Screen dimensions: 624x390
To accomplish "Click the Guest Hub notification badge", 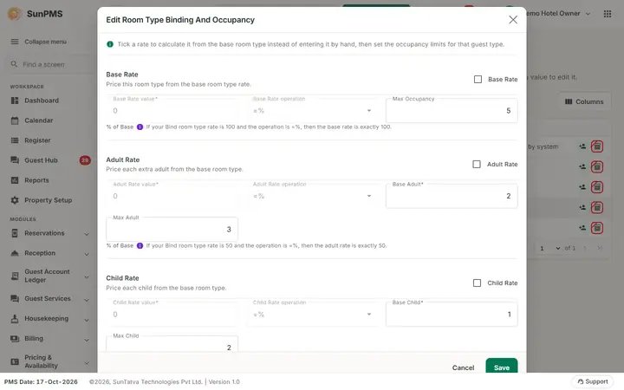I will pos(85,160).
